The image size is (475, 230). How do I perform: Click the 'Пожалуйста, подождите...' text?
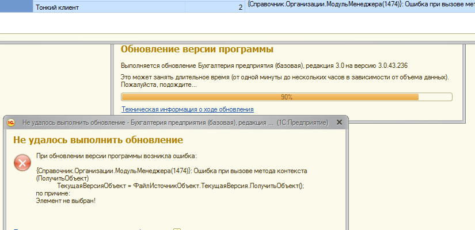[x=159, y=85]
